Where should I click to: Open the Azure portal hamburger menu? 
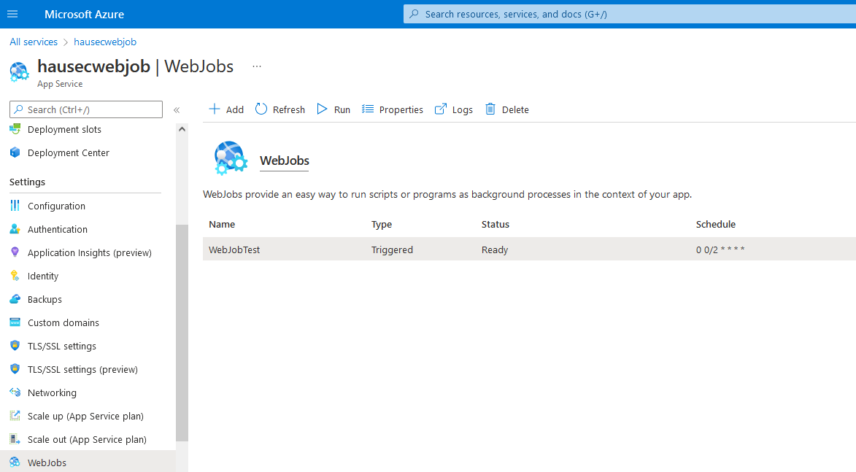[12, 14]
